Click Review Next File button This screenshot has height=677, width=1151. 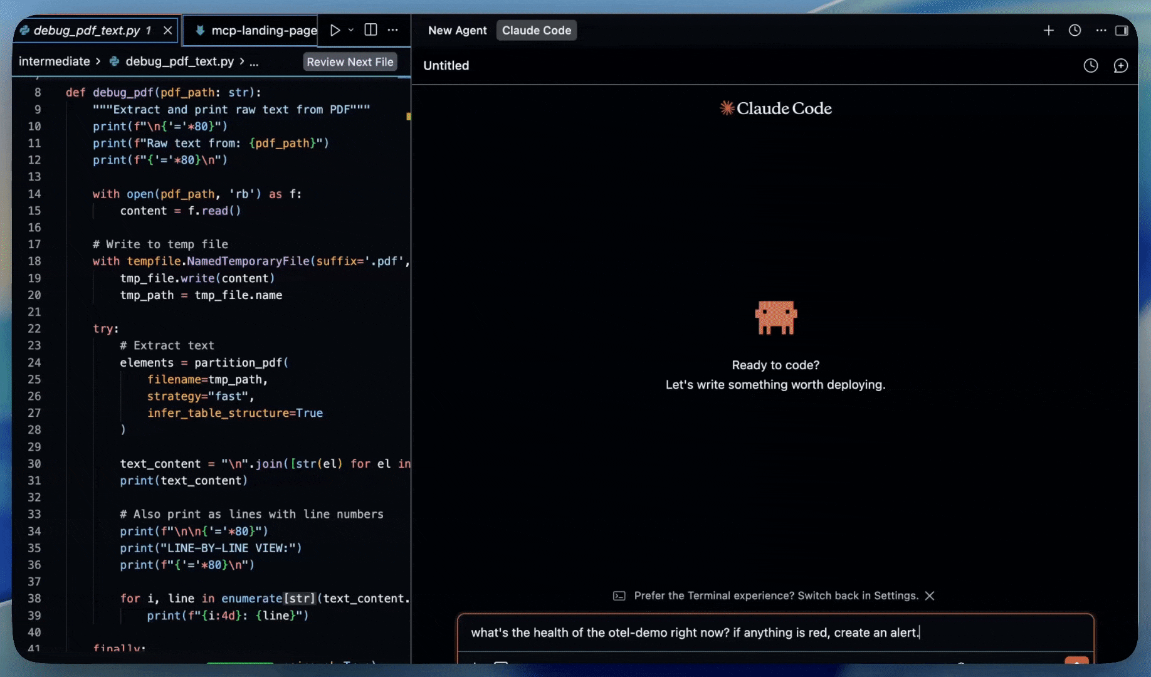(x=350, y=61)
